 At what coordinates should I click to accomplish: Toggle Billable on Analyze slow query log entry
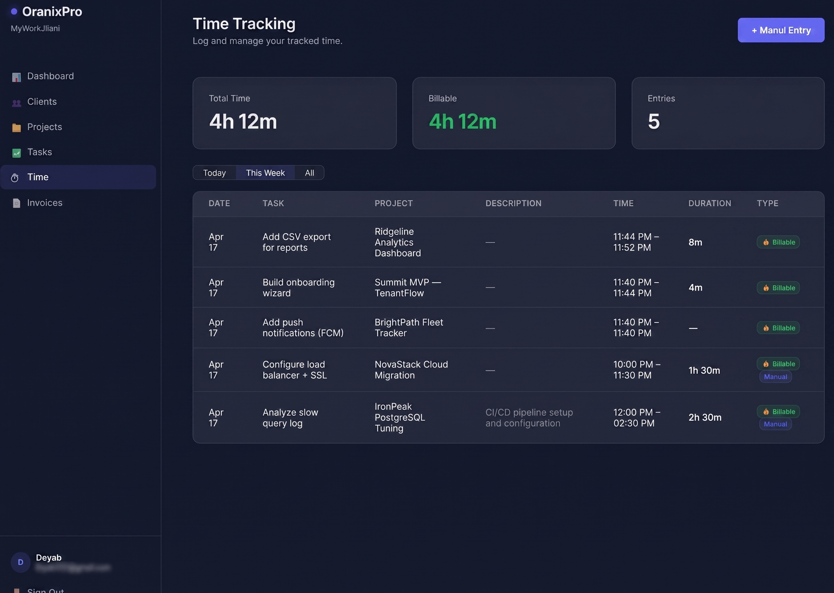778,411
